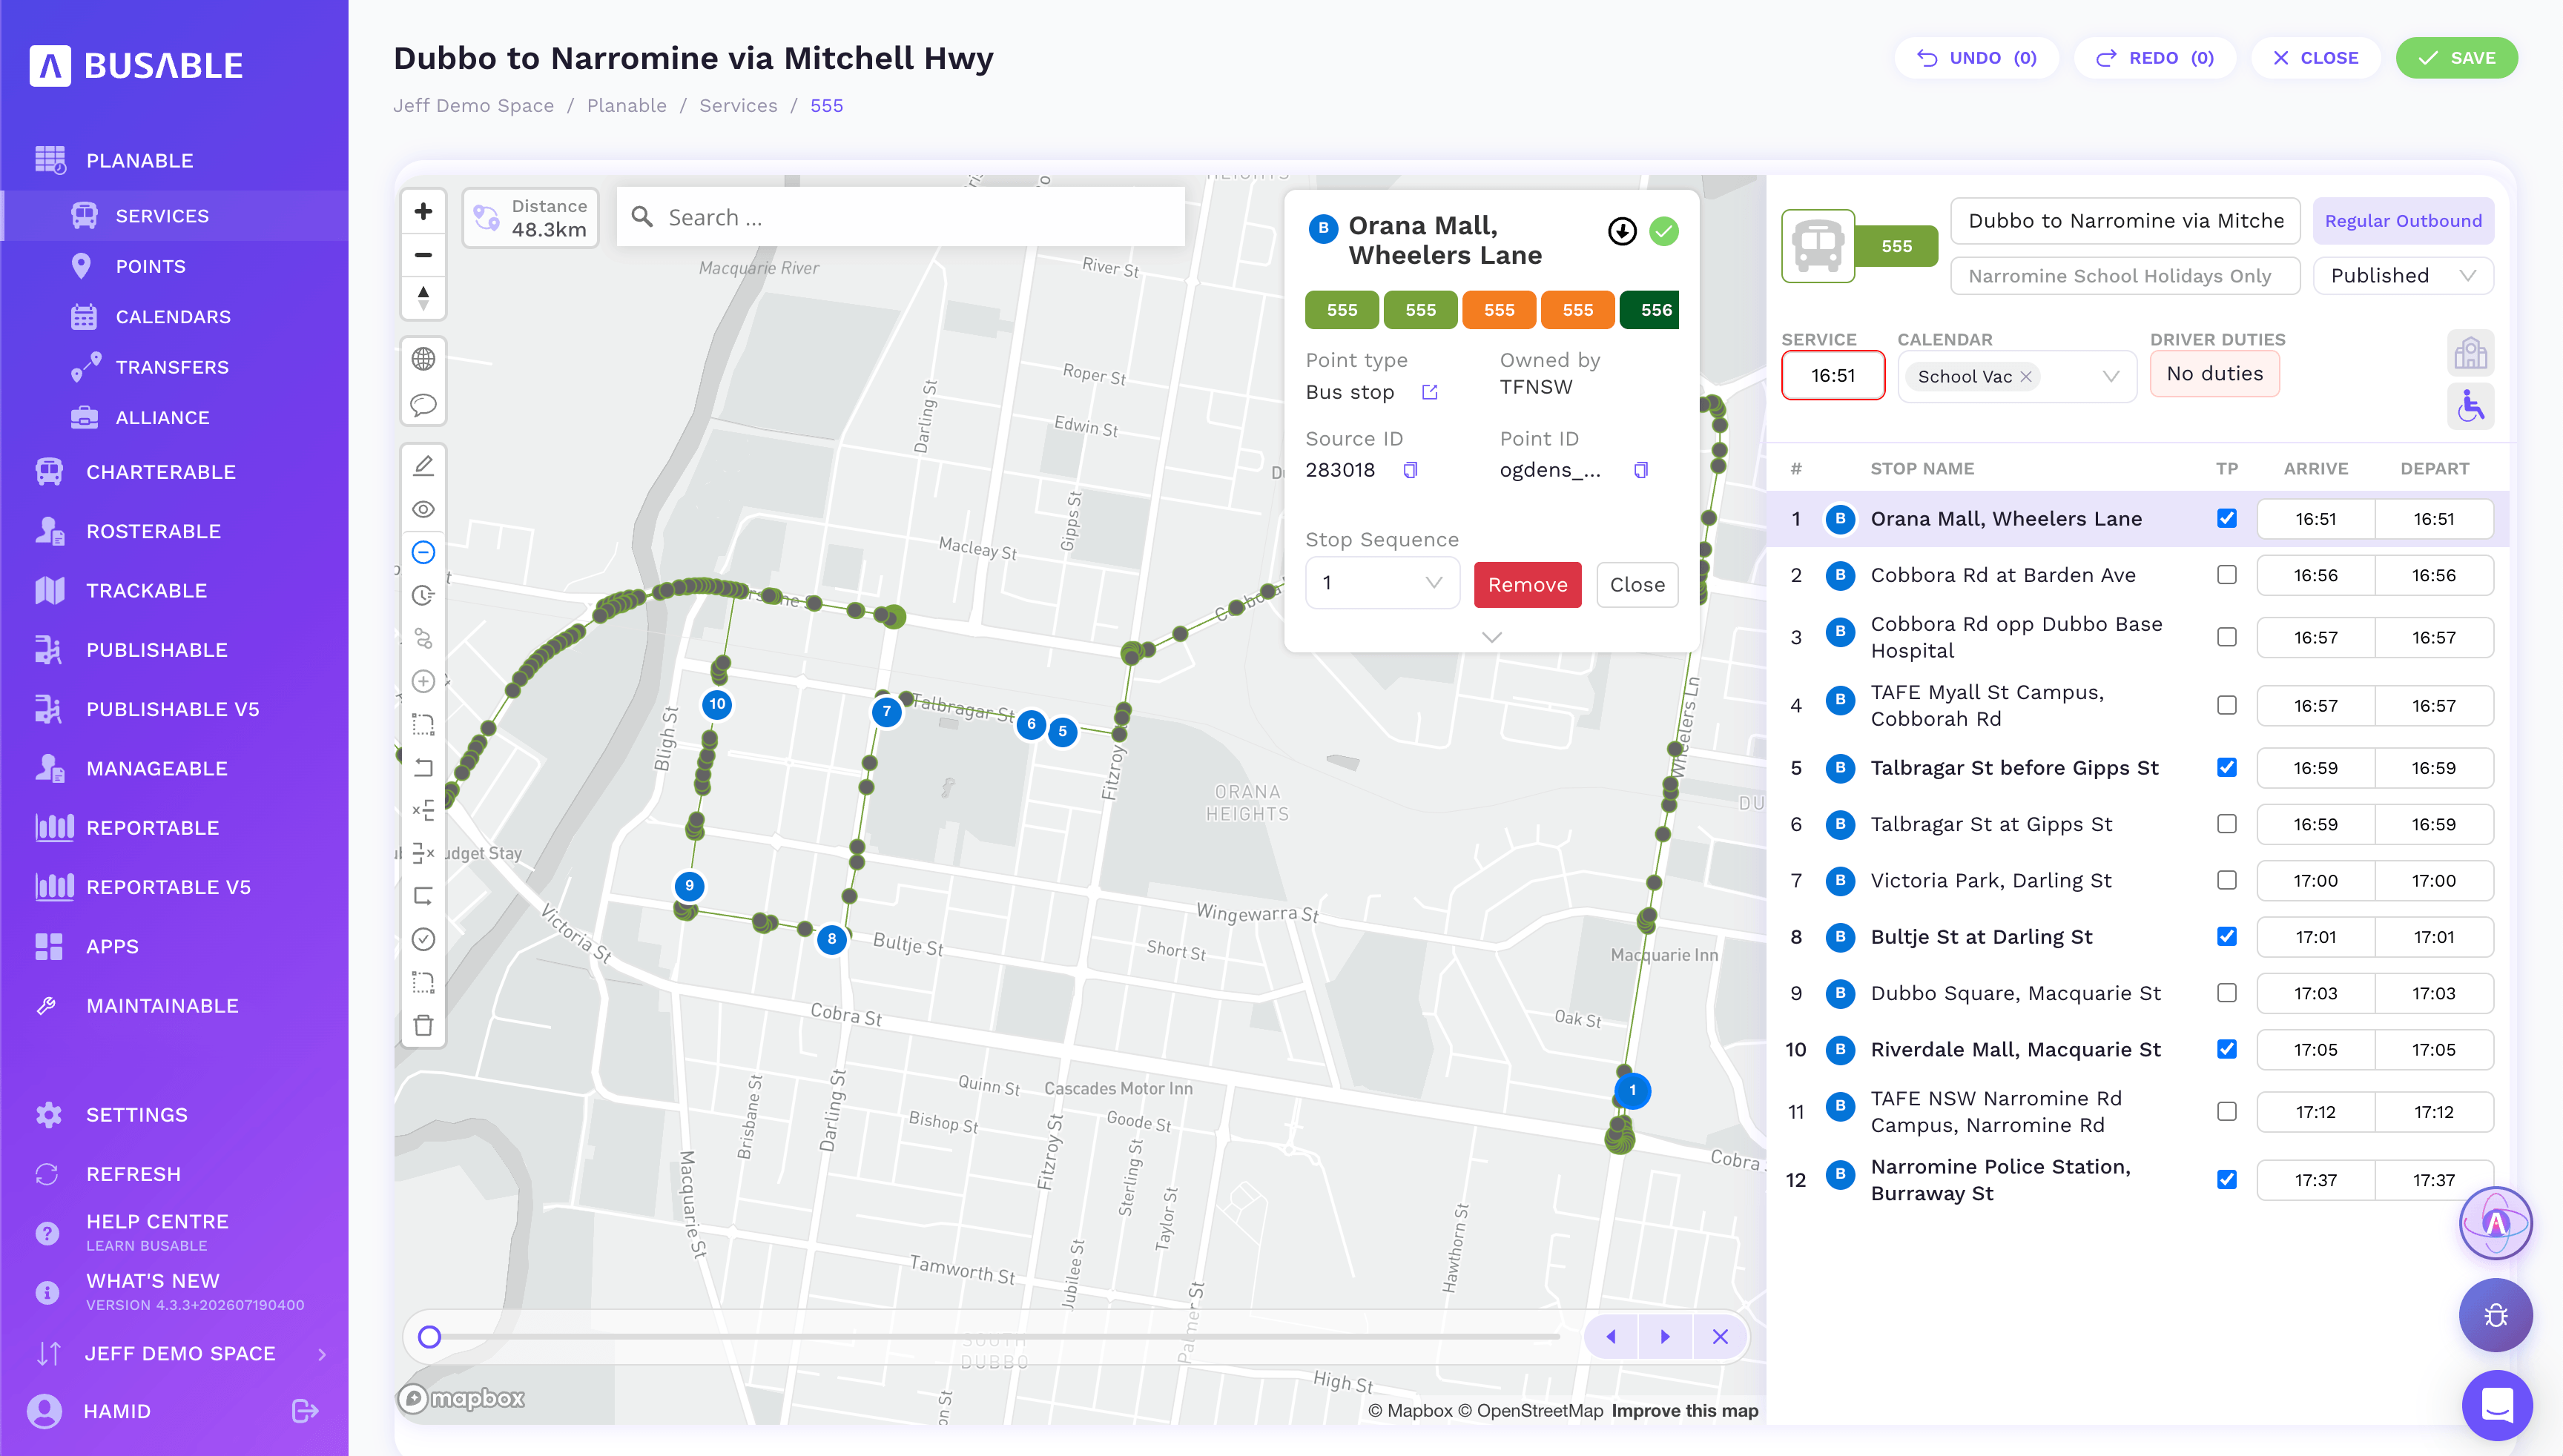Select the dark green 556 route swatch

1649,310
